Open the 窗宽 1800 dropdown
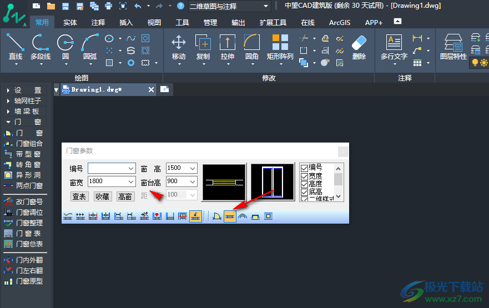489x308 pixels. 131,181
